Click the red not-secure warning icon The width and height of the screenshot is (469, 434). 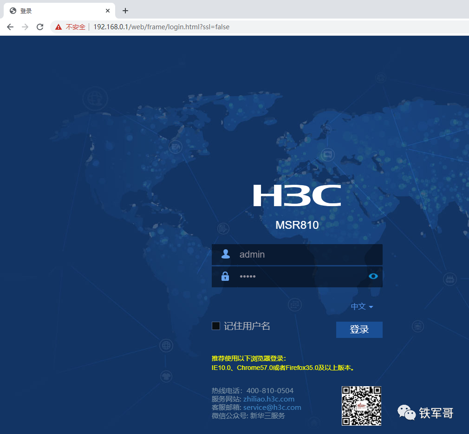click(x=59, y=27)
